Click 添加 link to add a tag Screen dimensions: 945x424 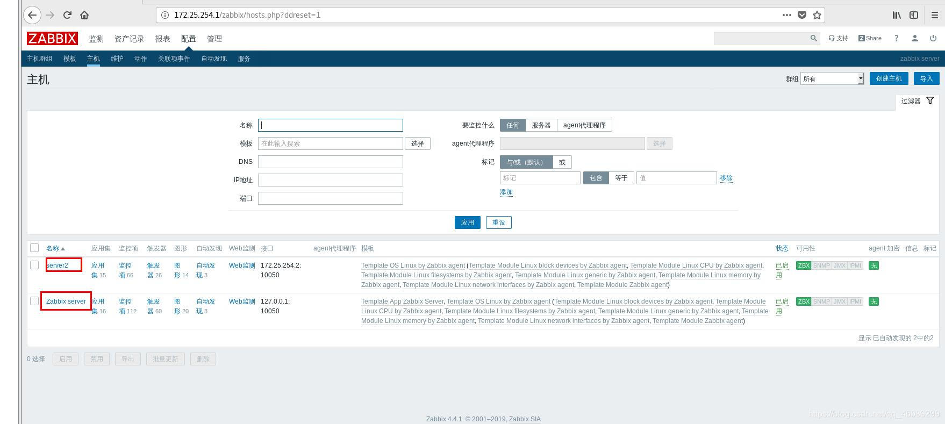(506, 192)
